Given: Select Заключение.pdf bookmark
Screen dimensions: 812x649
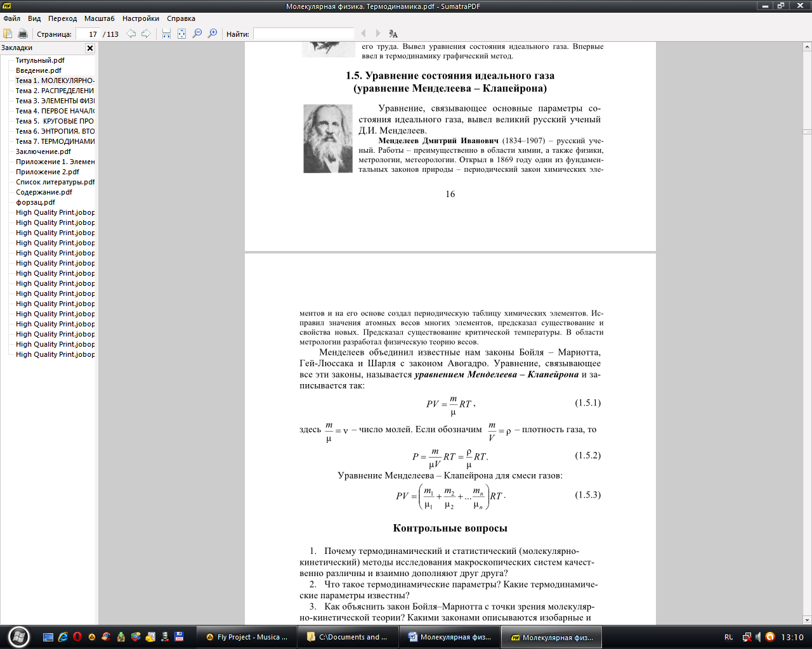Looking at the screenshot, I should [x=43, y=151].
